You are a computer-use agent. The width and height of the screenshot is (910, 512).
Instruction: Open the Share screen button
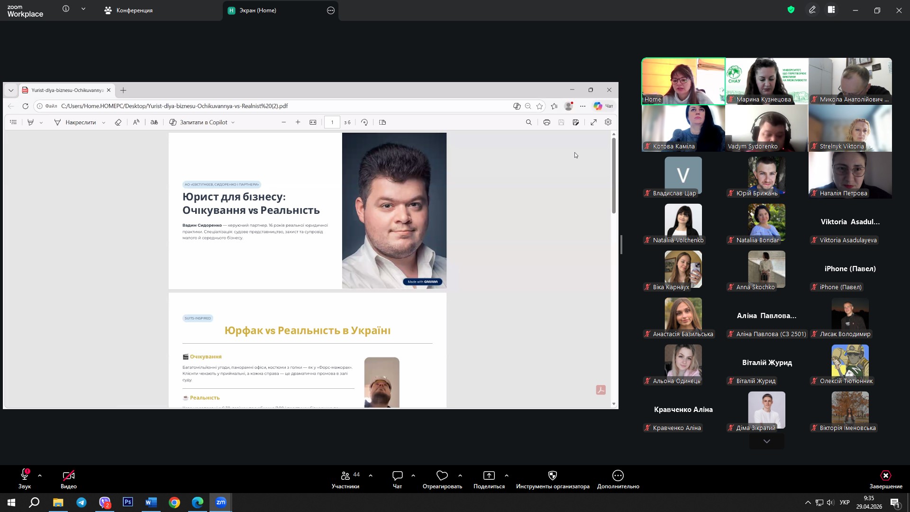click(489, 475)
